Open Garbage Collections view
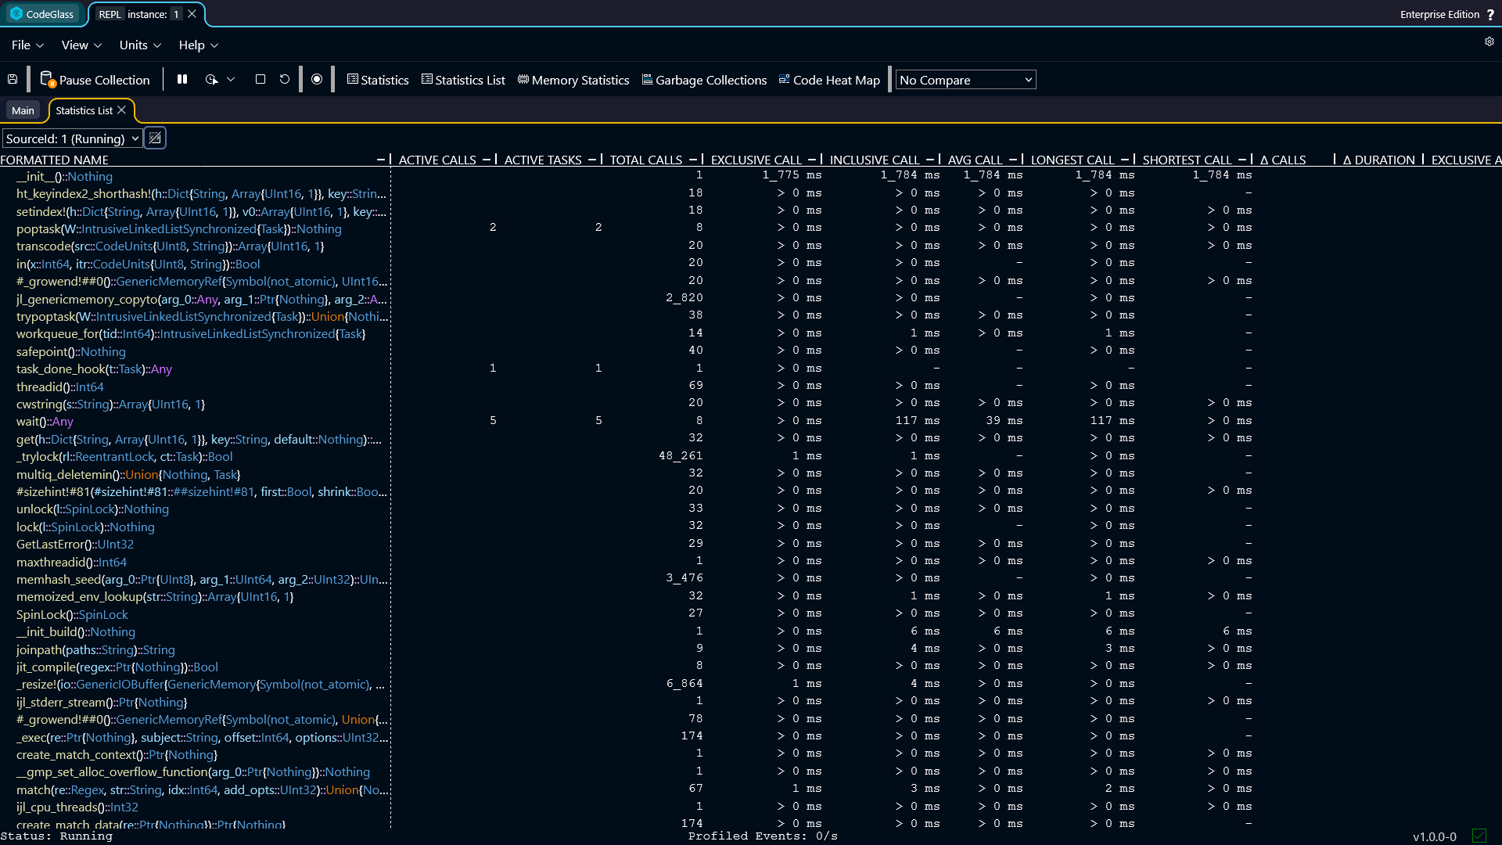The image size is (1502, 845). coord(704,80)
